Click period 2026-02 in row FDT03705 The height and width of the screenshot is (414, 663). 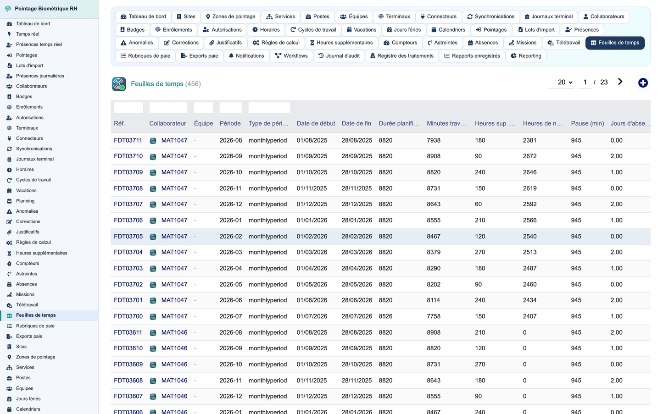[x=230, y=237]
